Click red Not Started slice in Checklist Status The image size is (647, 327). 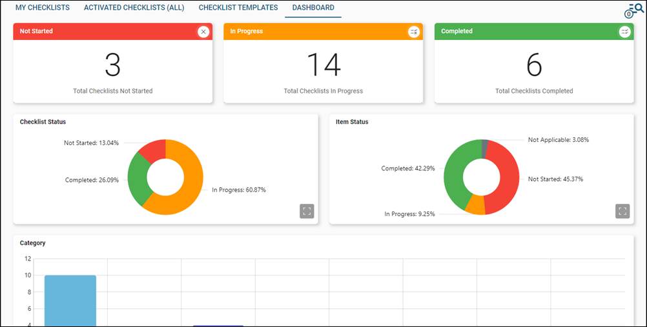click(152, 152)
